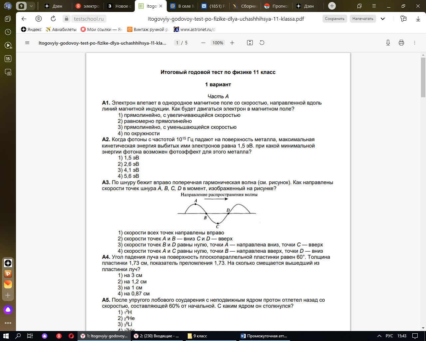Open browser downloads panel
Image resolution: width=426 pixels, height=341 pixels.
(418, 19)
